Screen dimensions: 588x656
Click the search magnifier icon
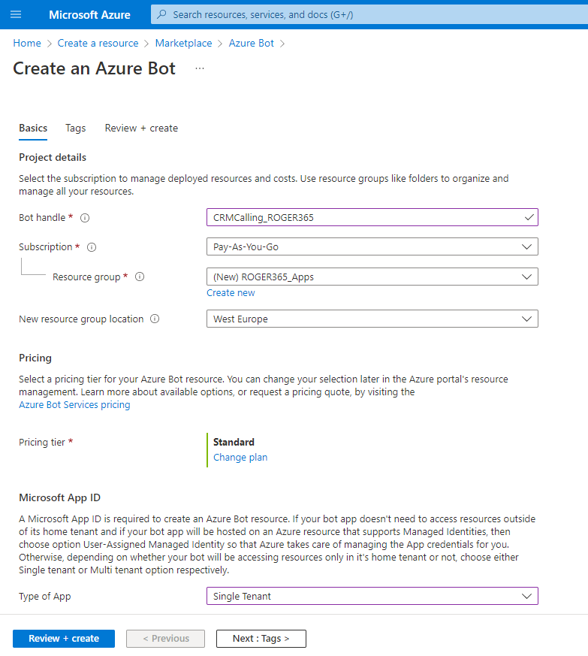[x=161, y=15]
